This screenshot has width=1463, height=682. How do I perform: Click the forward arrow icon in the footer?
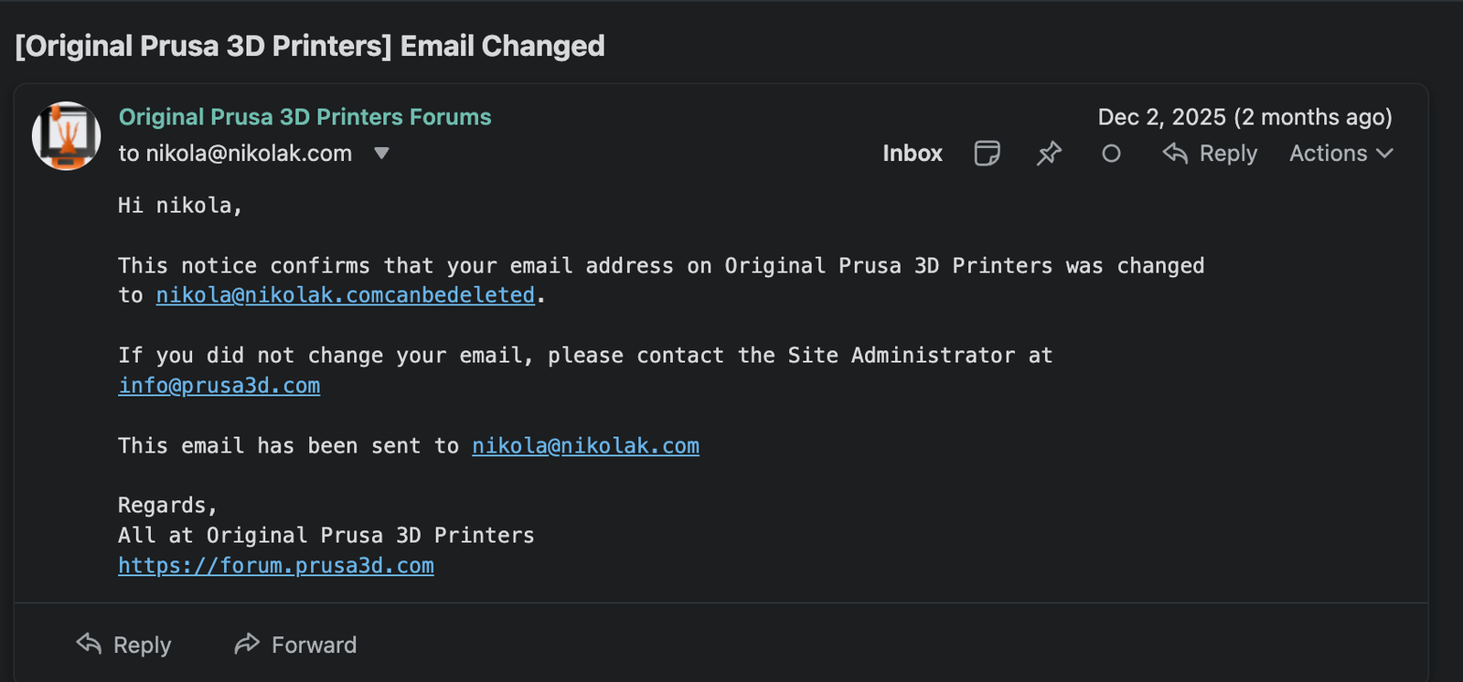(x=247, y=644)
